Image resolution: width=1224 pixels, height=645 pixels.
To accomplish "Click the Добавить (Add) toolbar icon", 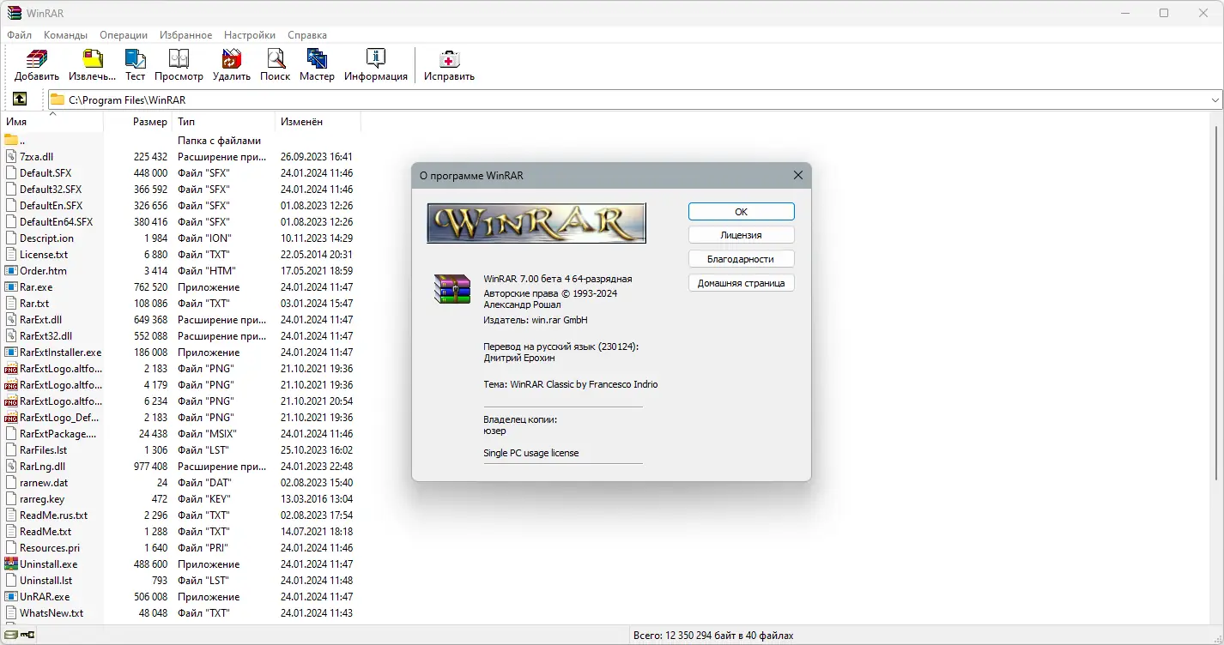I will point(36,59).
